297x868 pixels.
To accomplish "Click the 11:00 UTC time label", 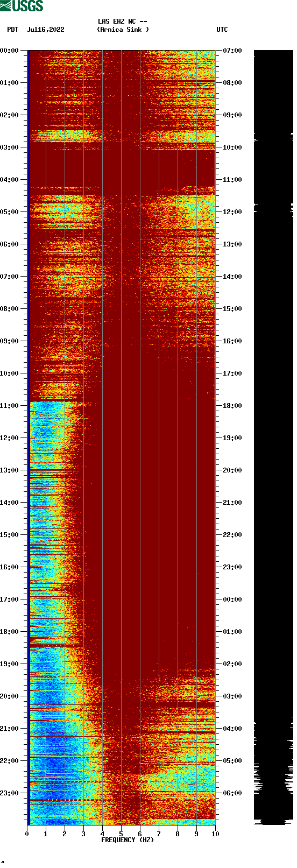I will 232,179.
